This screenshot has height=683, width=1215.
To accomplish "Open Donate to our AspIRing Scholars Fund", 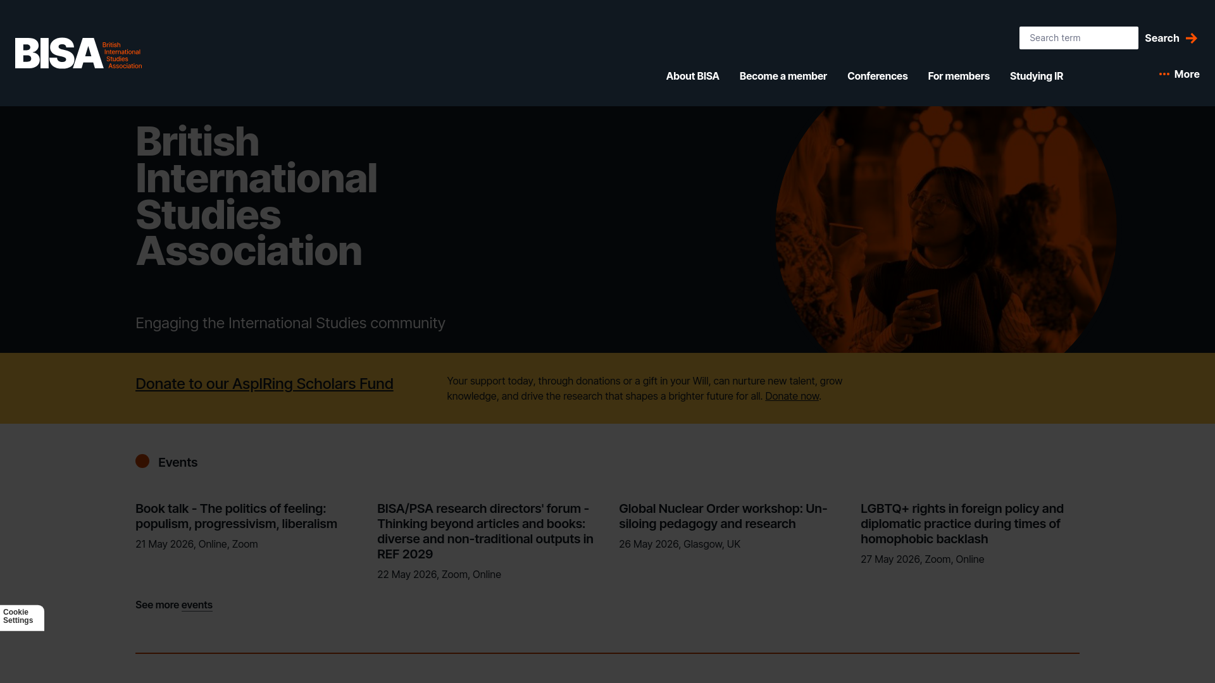I will click(264, 384).
